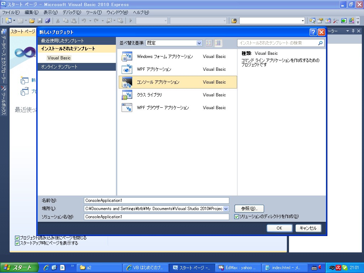Click the Solution Explorer toolbar icon
Image resolution: width=364 pixels, height=273 pixels.
coord(312,21)
